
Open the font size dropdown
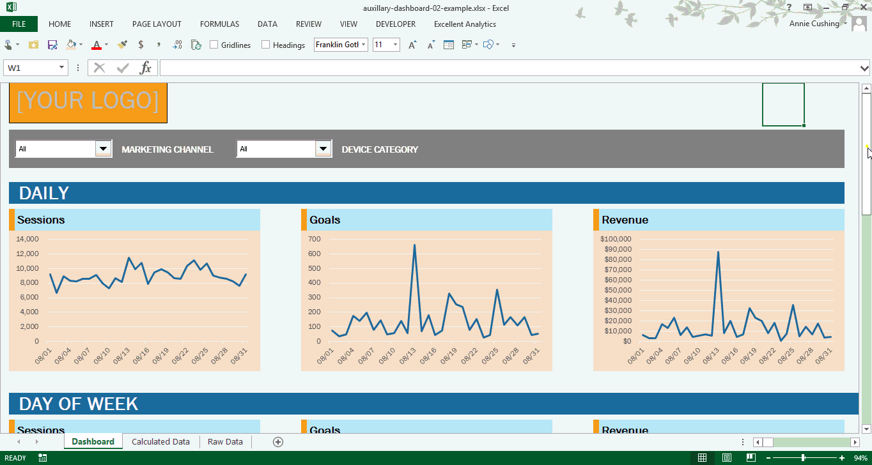pyautogui.click(x=395, y=45)
